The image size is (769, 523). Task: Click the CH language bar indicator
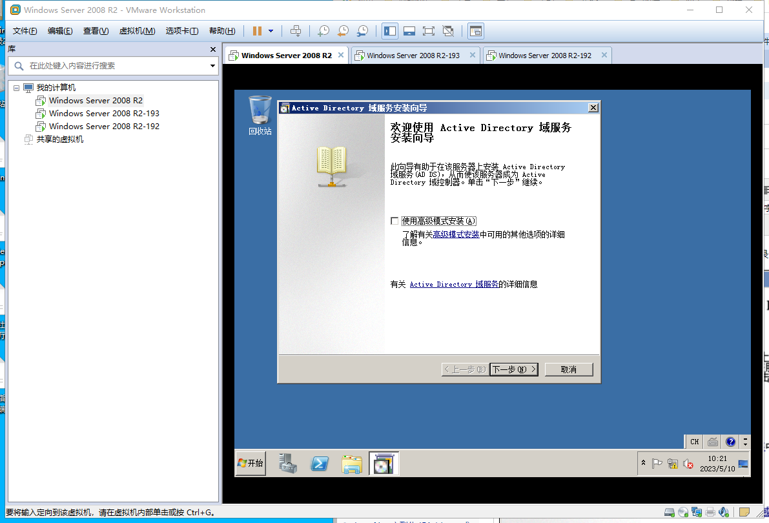[x=695, y=442]
